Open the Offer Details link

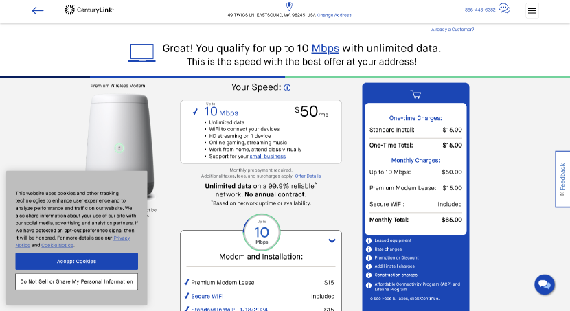click(308, 176)
